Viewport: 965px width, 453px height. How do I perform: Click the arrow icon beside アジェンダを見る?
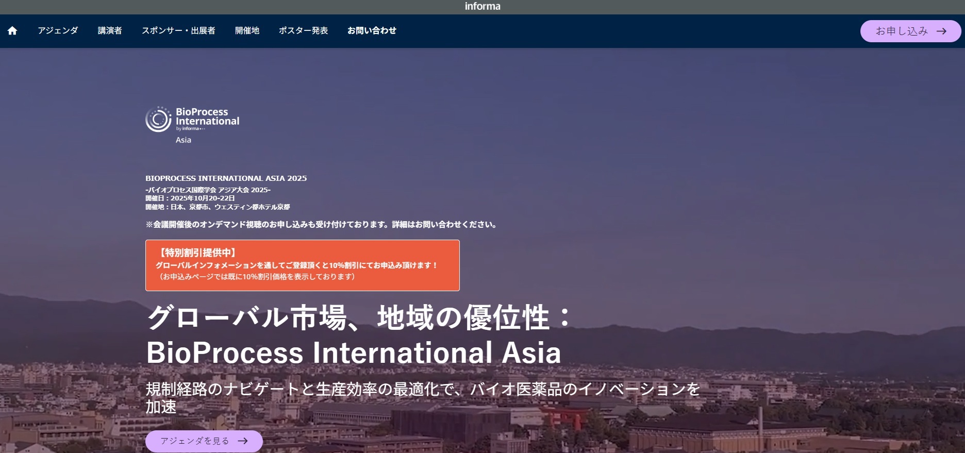click(x=243, y=441)
